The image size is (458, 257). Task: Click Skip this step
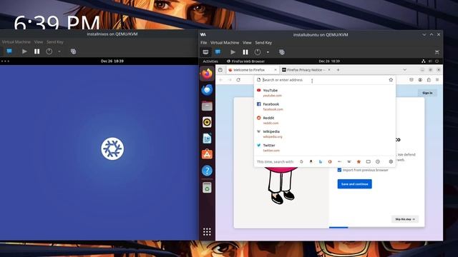(405, 219)
